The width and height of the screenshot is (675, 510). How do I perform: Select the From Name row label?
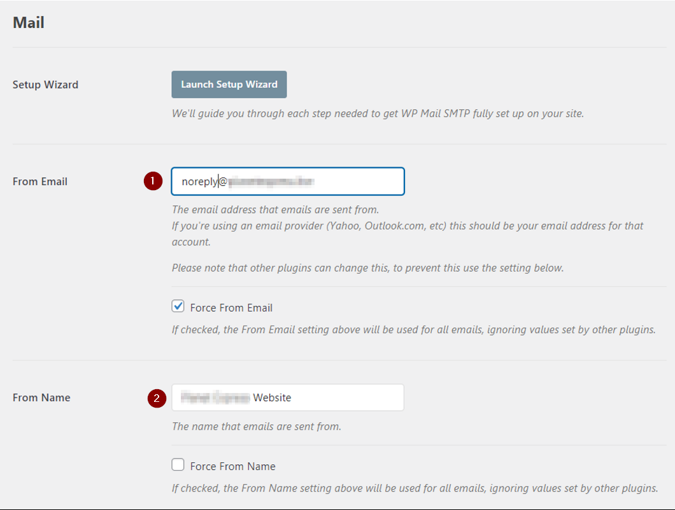41,397
